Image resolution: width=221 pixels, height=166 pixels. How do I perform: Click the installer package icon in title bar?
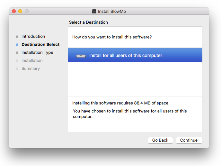(94, 11)
